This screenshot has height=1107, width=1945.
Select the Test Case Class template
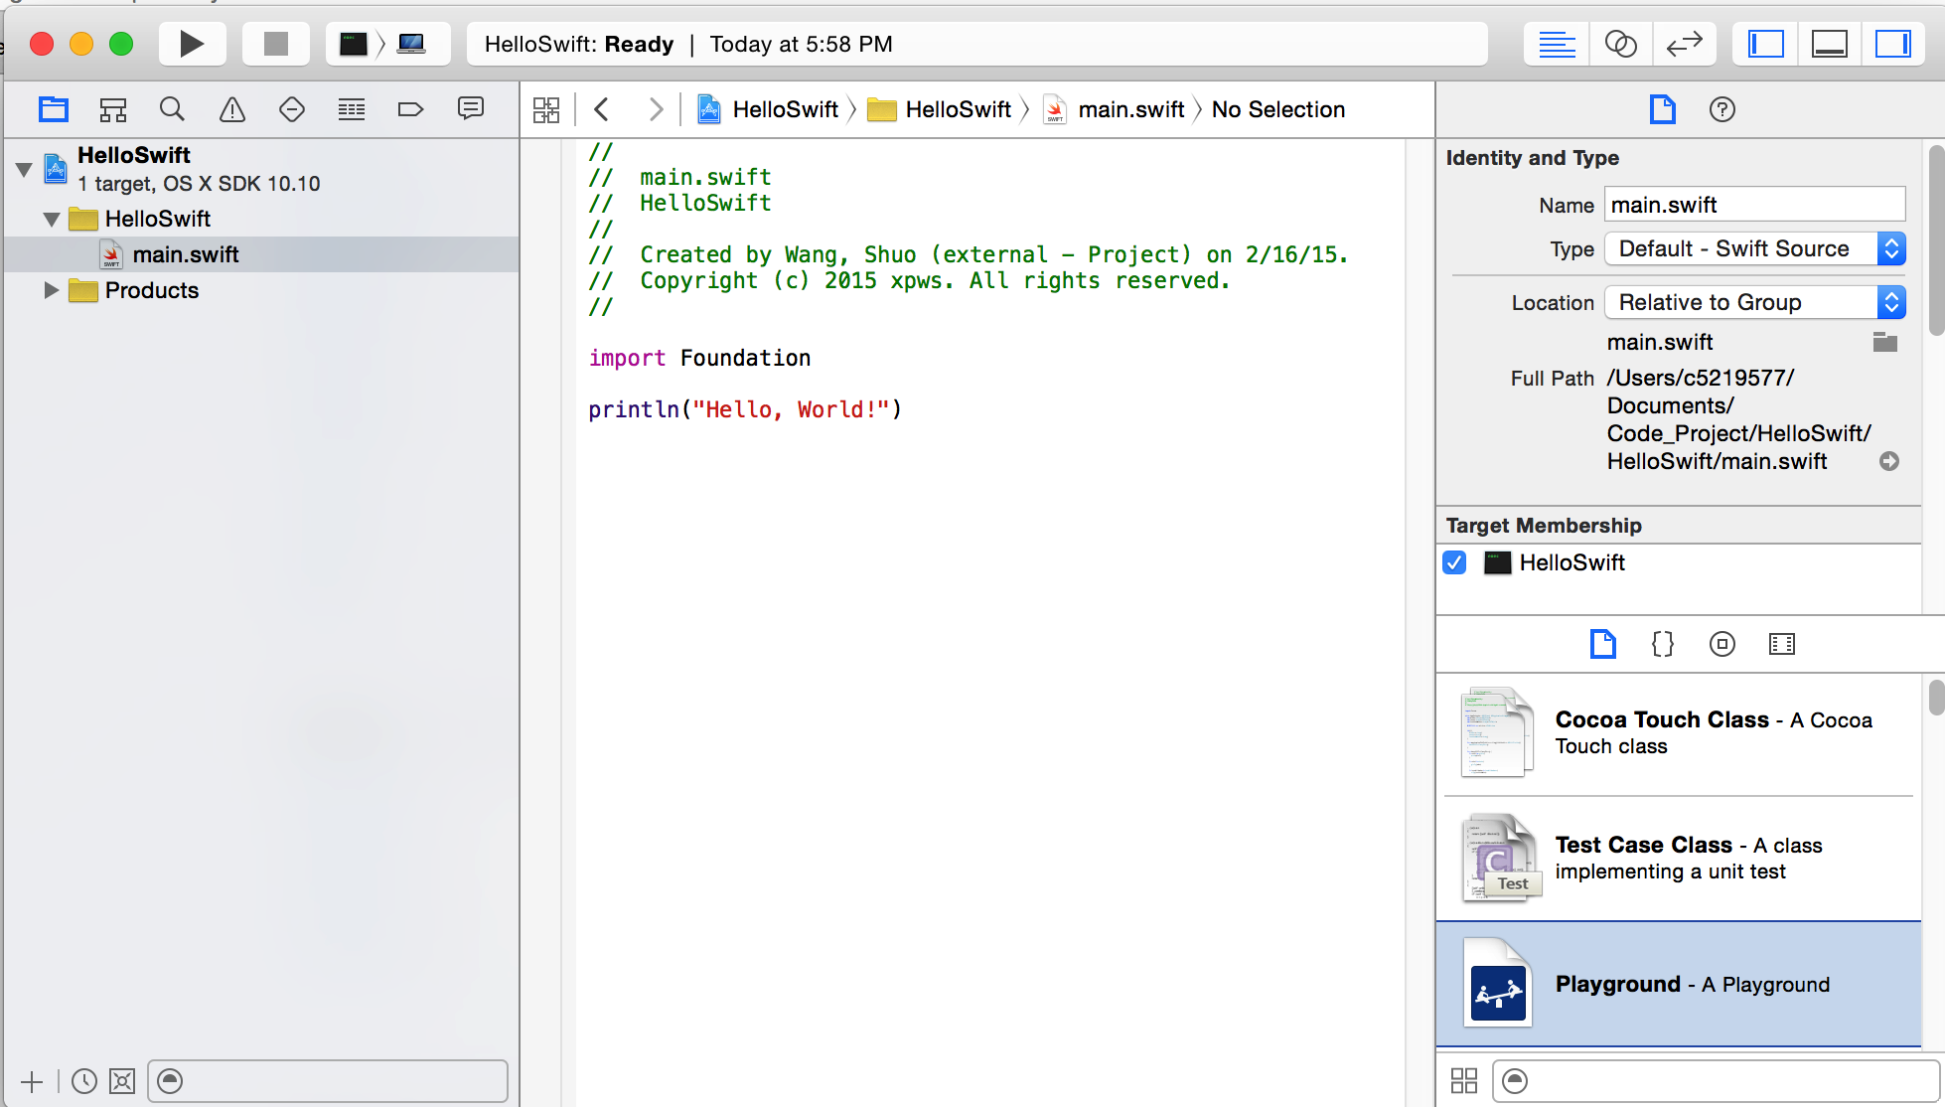point(1679,859)
